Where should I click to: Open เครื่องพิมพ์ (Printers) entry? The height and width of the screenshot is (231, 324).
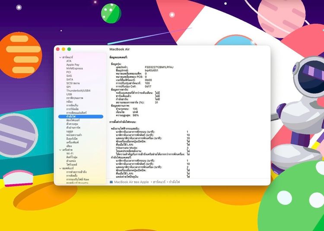(72, 142)
